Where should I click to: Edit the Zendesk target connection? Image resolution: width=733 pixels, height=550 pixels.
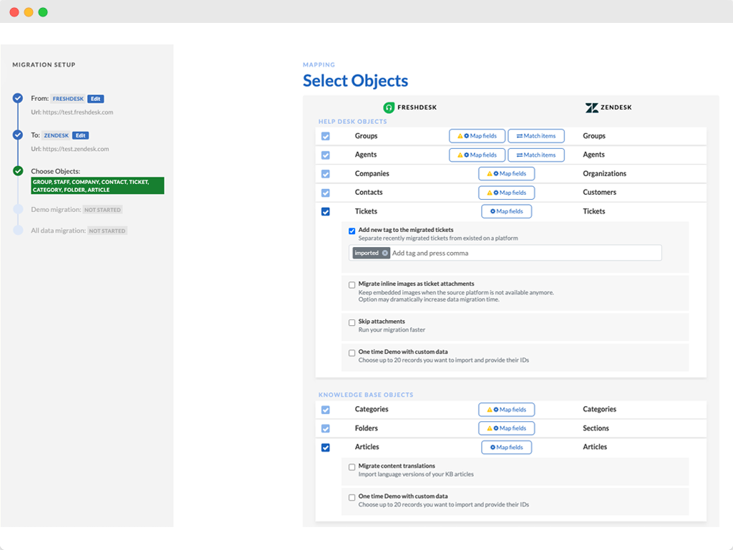coord(80,135)
